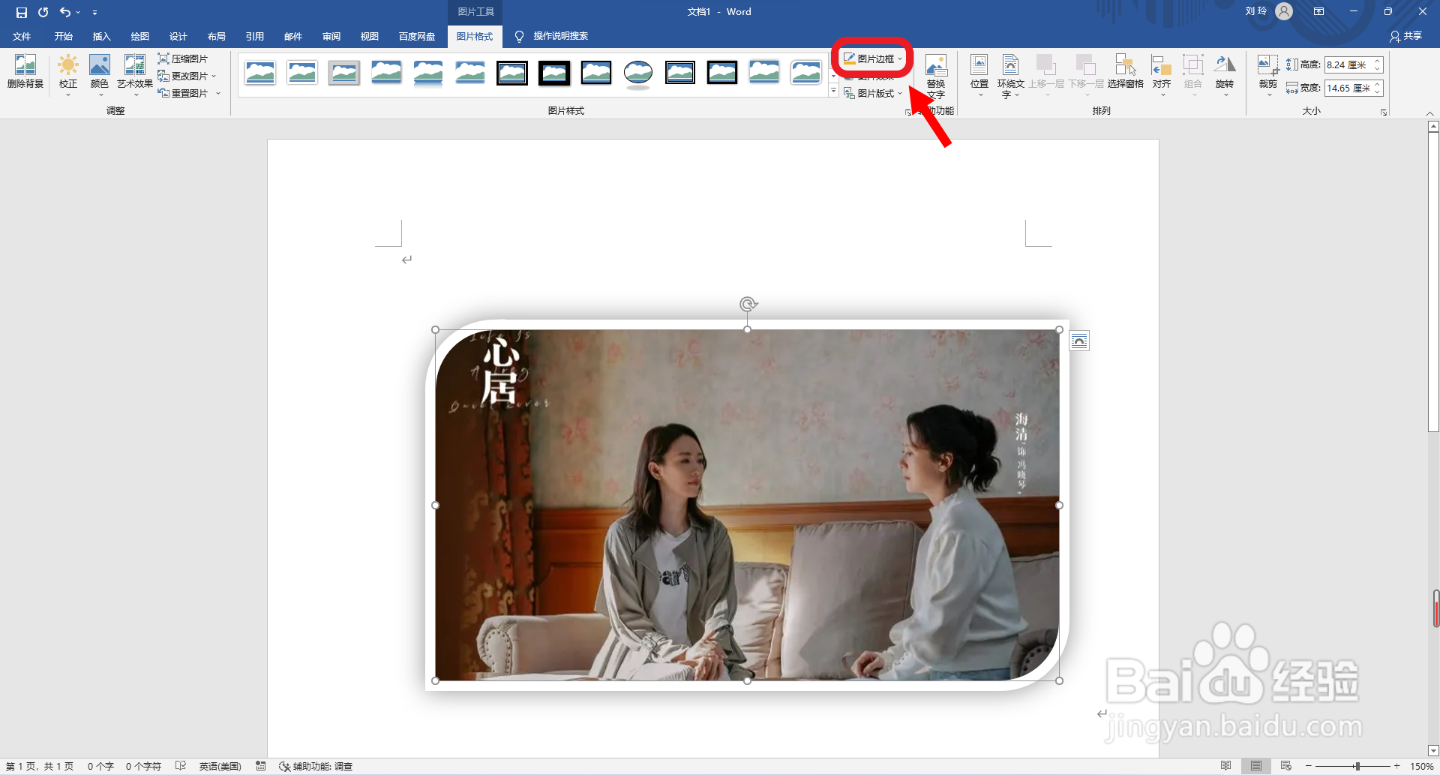Viewport: 1440px width, 775px height.
Task: Open 校正 (Corrections) sun icon menu
Action: point(68,75)
